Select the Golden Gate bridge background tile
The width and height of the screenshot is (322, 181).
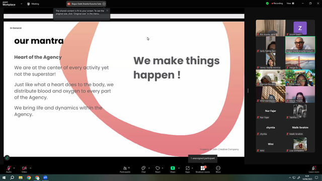click(300, 61)
